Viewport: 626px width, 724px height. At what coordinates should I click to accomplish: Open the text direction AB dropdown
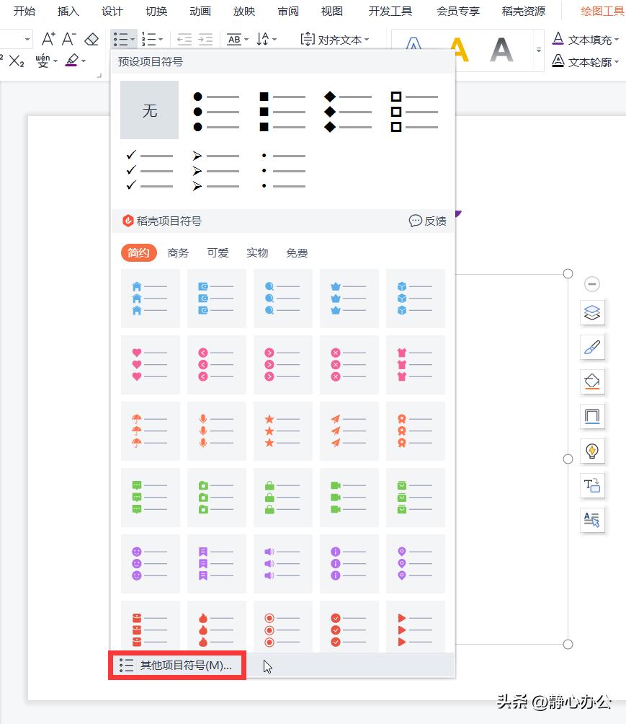(x=246, y=40)
